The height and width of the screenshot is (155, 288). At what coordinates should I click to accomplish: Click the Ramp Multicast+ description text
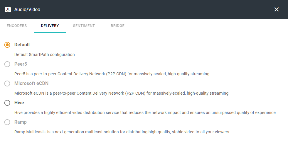coord(122,132)
